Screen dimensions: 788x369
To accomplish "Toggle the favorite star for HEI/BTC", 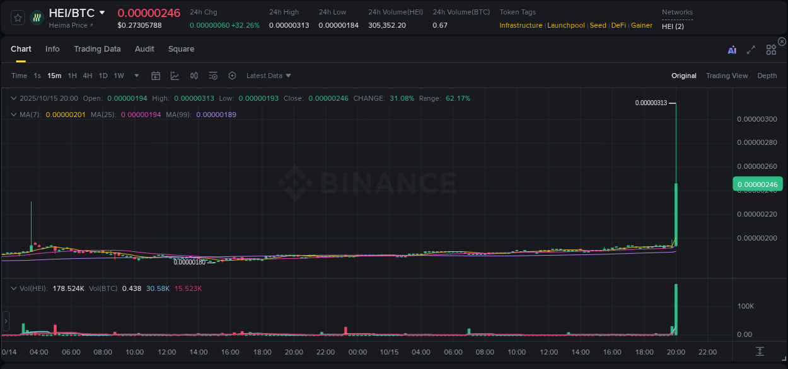I will coord(17,17).
